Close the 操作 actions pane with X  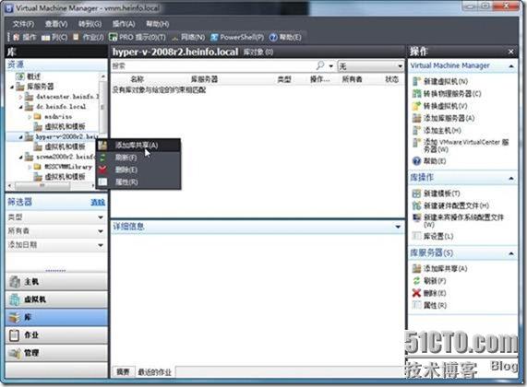coord(511,52)
